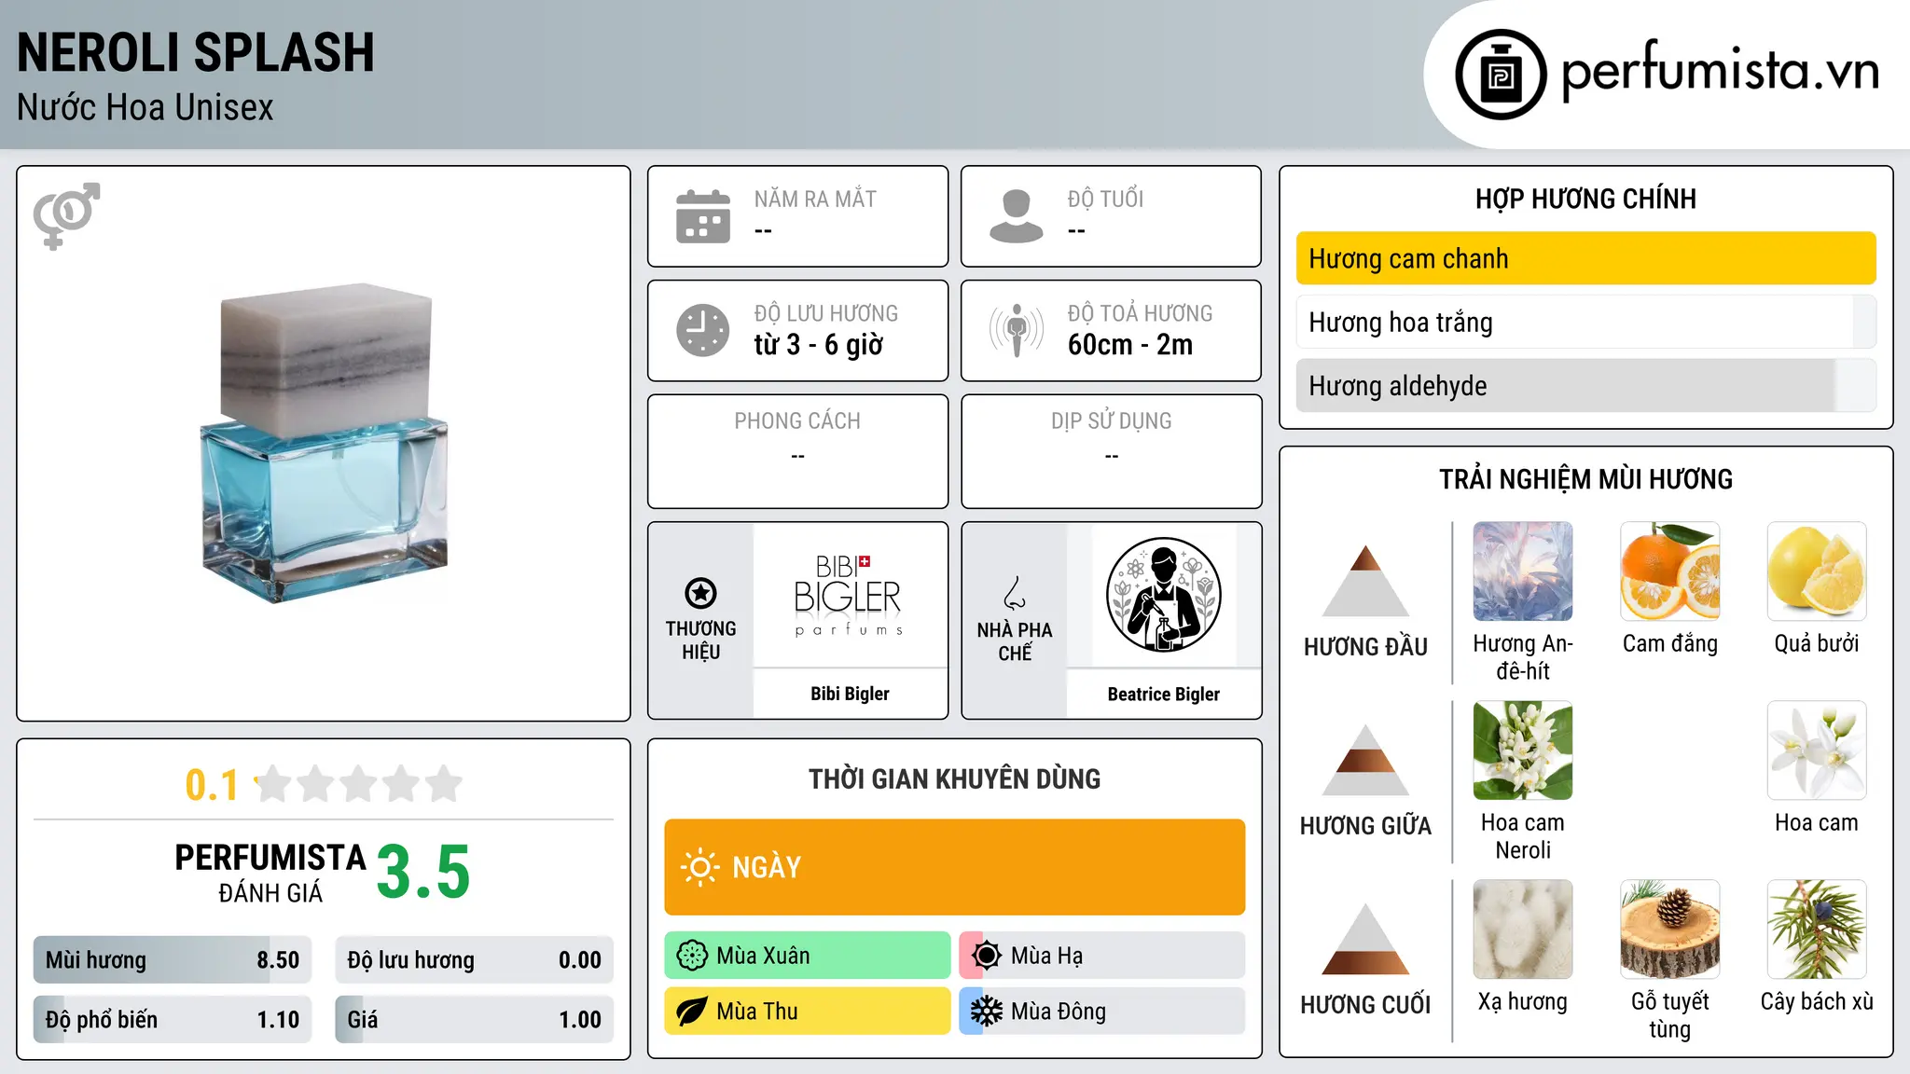This screenshot has height=1074, width=1910.
Task: Select the Hương aldehyde accord bar
Action: click(x=1585, y=385)
